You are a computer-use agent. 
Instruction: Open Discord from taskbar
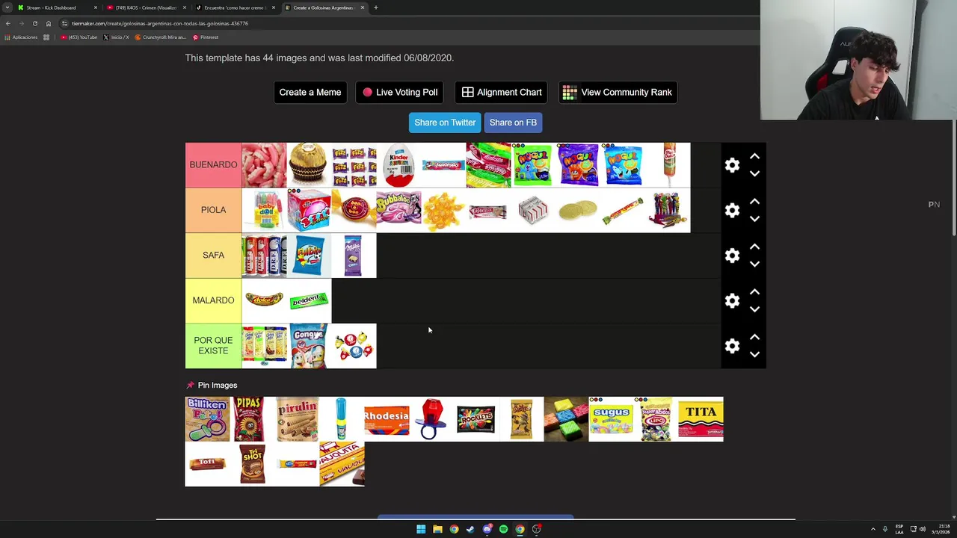click(x=487, y=529)
